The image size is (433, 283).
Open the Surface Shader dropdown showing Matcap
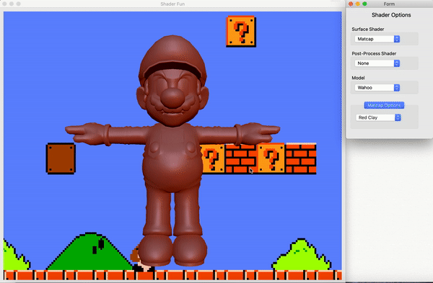[x=377, y=39]
